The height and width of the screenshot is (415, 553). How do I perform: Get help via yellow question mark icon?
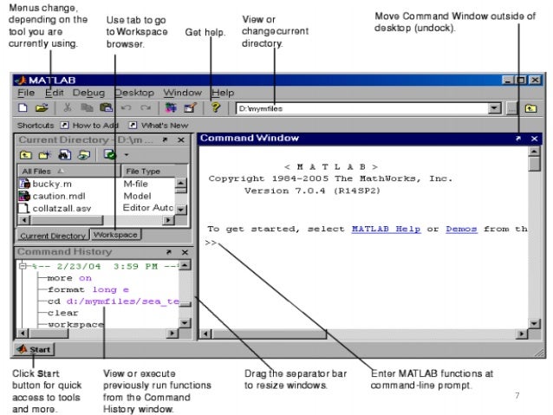pos(216,107)
